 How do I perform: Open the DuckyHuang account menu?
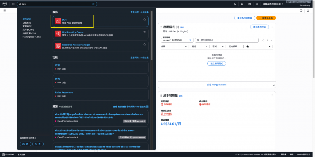click(305, 6)
